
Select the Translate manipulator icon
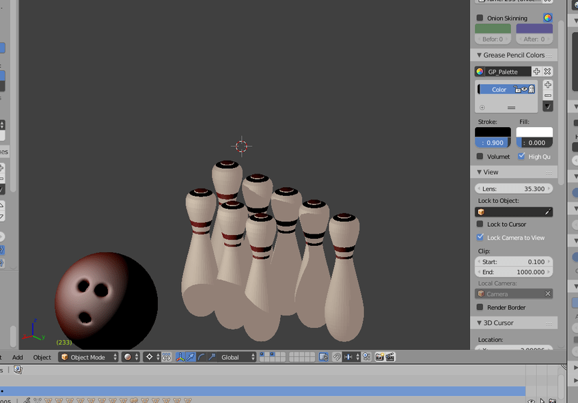[191, 357]
